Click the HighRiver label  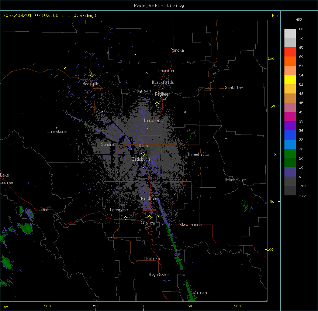(159, 274)
